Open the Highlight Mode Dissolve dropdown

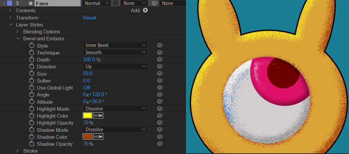[115, 109]
